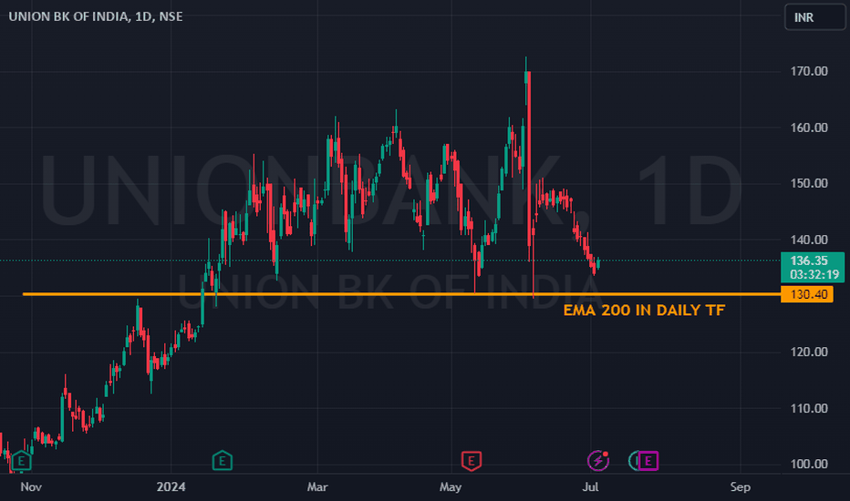The height and width of the screenshot is (501, 850).
Task: Click the Jul label on time axis
Action: pos(590,487)
